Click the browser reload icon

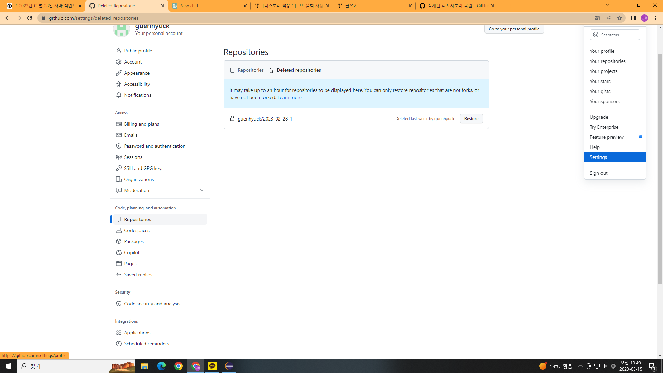point(30,18)
